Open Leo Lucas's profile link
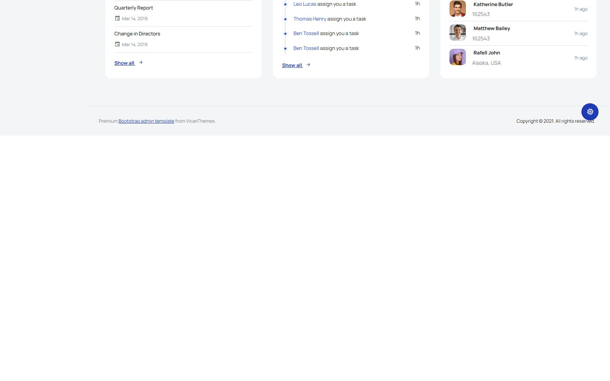The image size is (610, 381). (305, 4)
